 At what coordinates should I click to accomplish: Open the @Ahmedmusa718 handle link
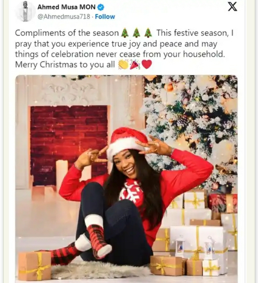[64, 17]
